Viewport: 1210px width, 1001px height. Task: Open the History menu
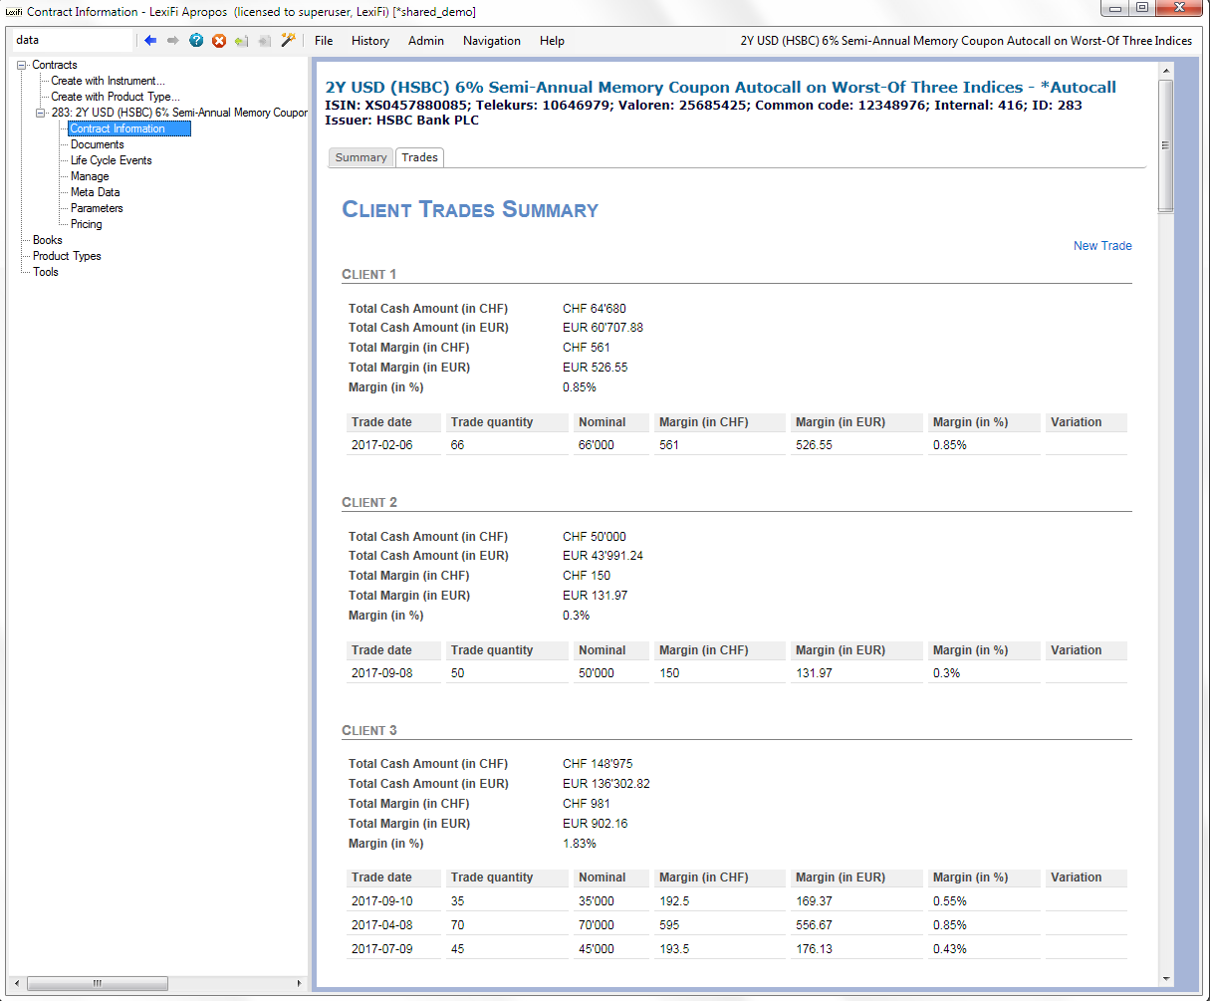pos(370,41)
